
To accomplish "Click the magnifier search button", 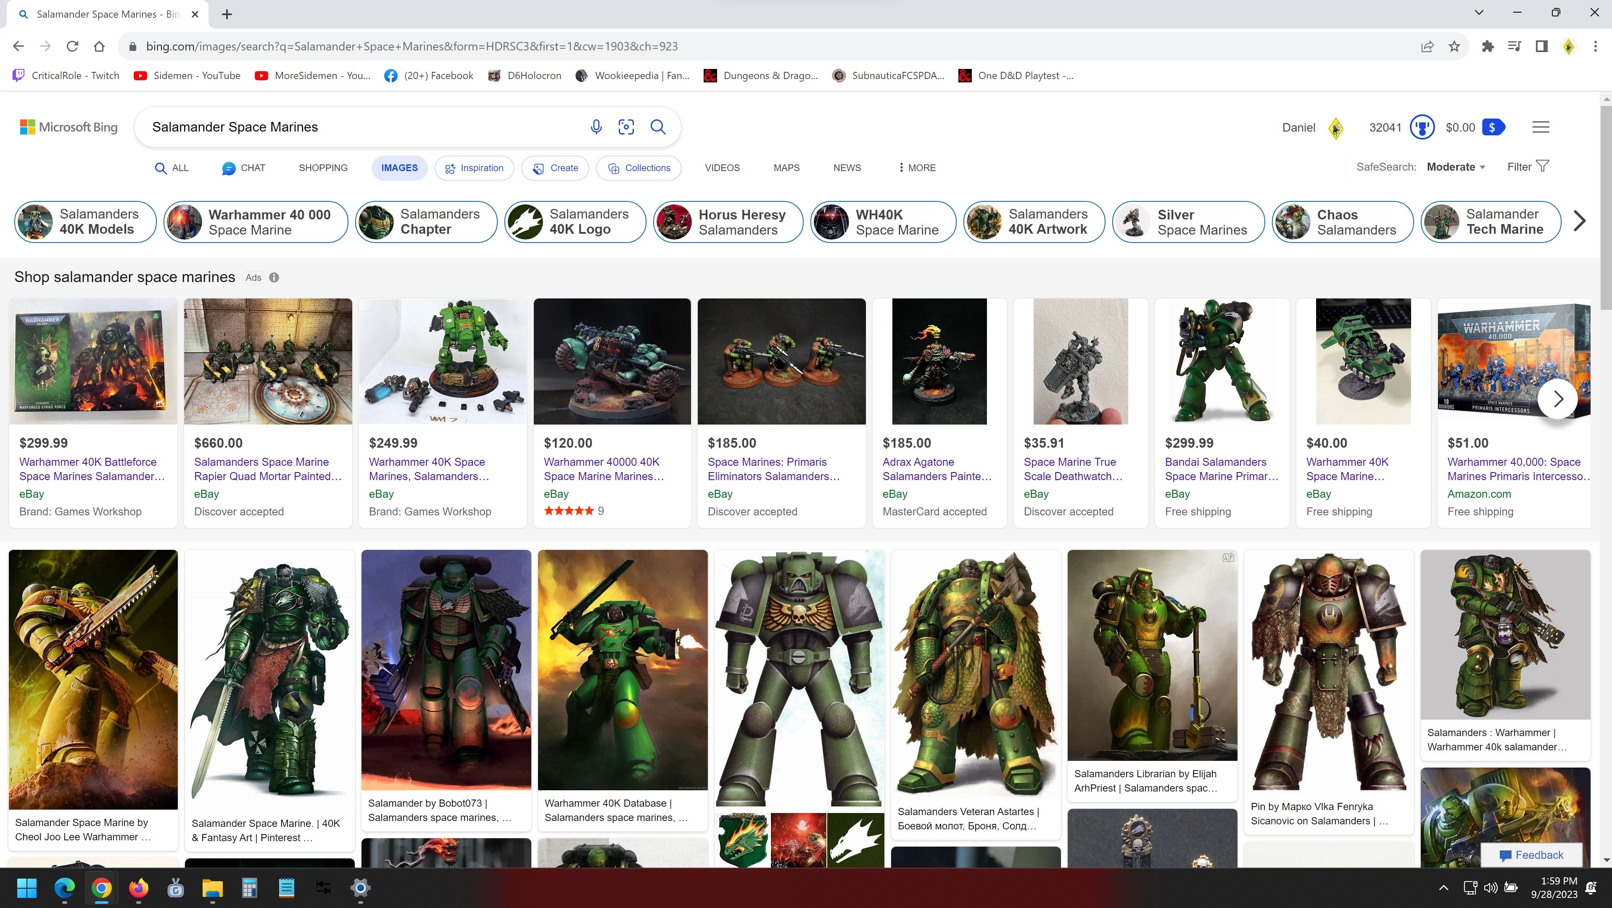I will [x=658, y=127].
